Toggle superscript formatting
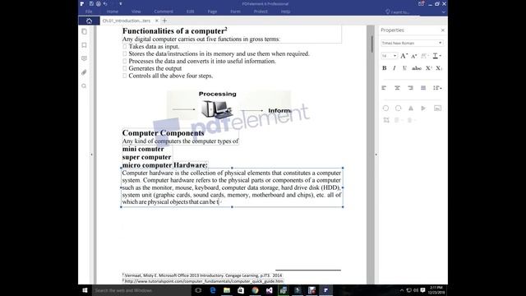The image size is (526, 296). point(429,68)
